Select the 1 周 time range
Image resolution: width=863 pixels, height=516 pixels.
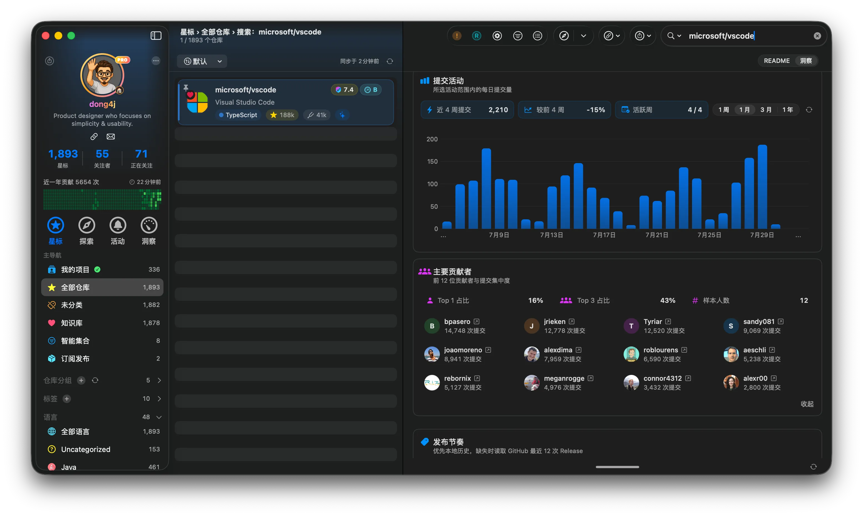click(x=723, y=110)
